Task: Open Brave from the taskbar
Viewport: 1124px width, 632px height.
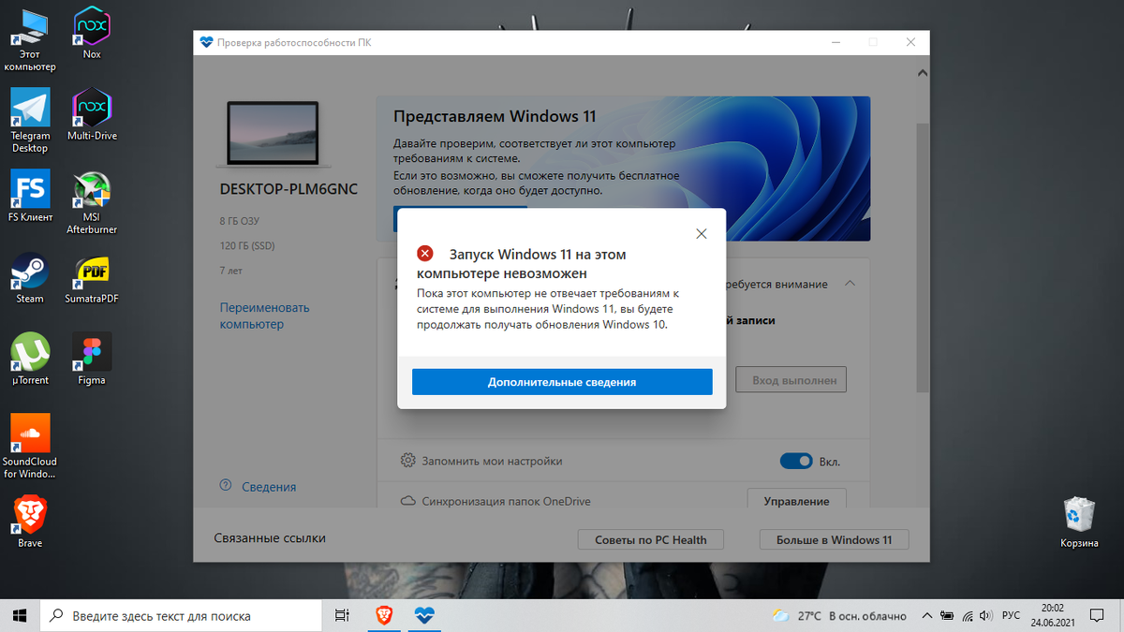Action: coord(383,615)
